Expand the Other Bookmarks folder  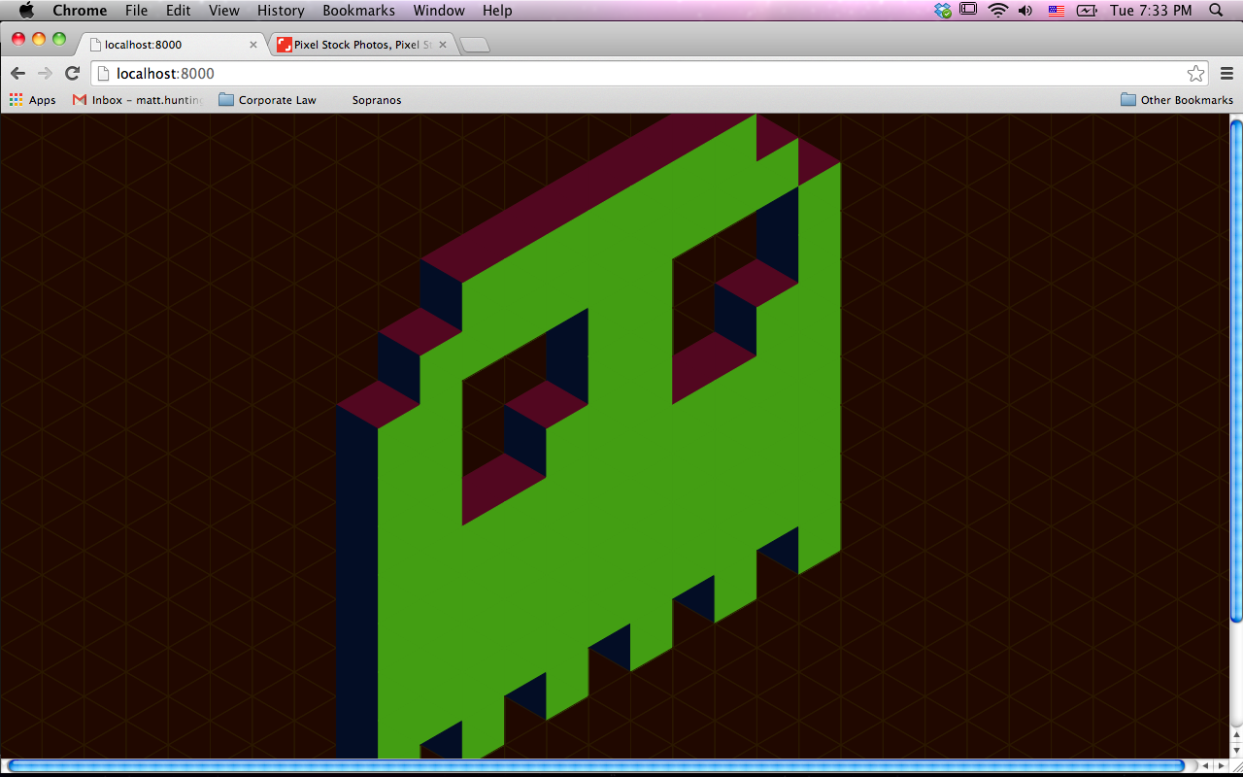[1177, 100]
